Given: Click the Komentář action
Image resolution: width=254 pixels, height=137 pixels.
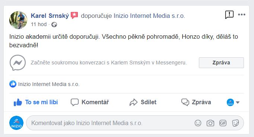Looking at the screenshot, I should [x=90, y=102].
